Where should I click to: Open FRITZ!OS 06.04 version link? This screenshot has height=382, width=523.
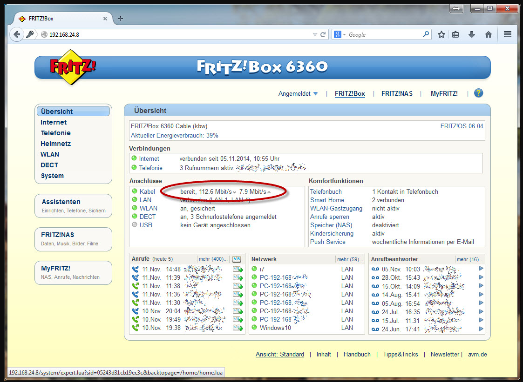(462, 126)
